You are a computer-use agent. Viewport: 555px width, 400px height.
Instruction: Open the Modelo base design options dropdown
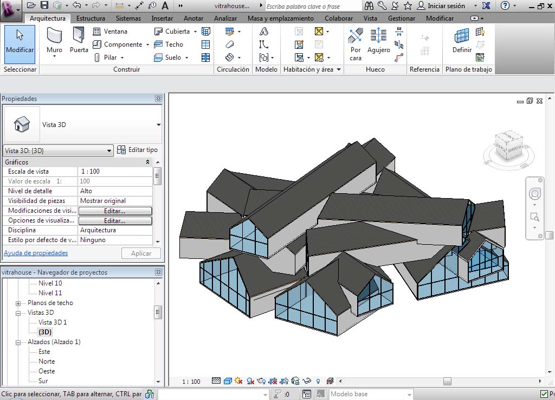(x=409, y=395)
